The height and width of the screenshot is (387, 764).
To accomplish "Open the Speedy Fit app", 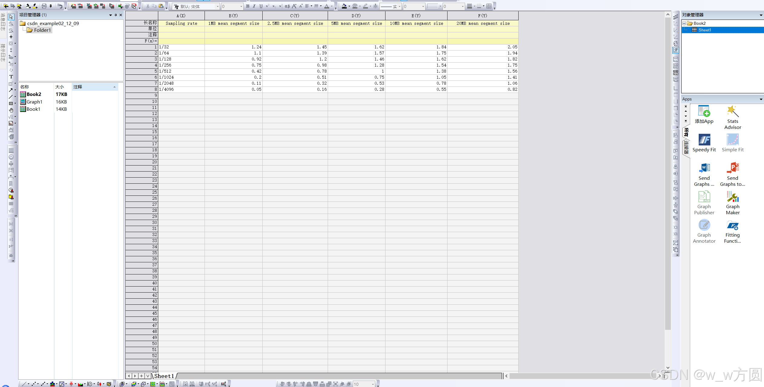I will pyautogui.click(x=704, y=143).
